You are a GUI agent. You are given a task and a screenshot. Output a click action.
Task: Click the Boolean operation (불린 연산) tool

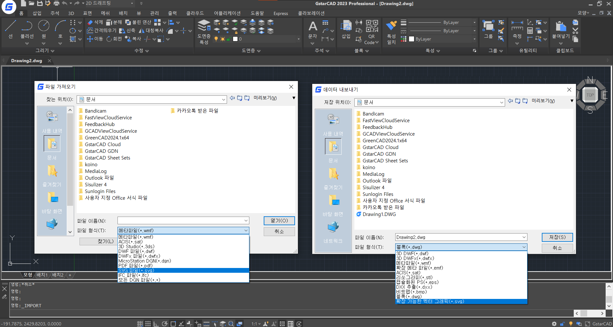(138, 22)
